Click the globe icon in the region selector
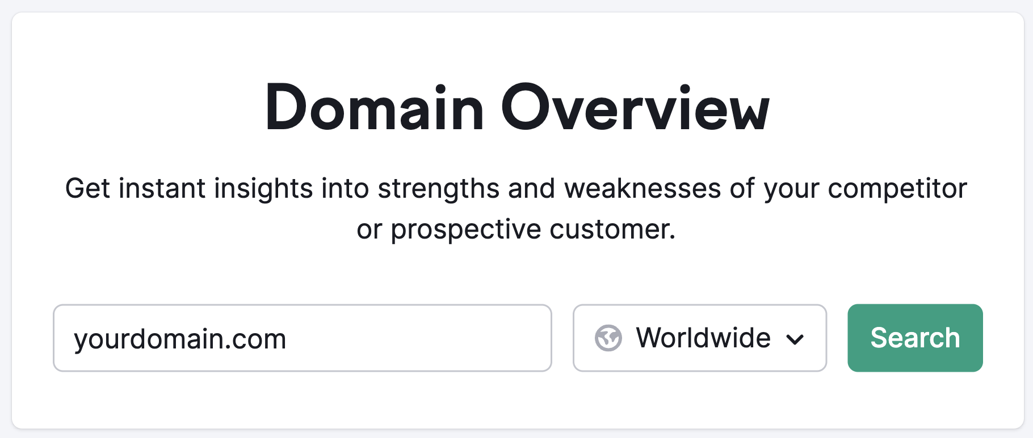The width and height of the screenshot is (1033, 438). (608, 338)
